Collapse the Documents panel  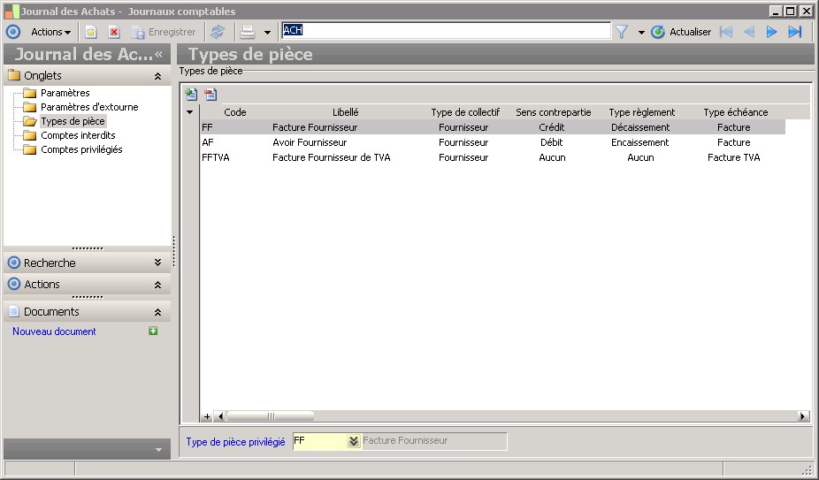tap(157, 312)
